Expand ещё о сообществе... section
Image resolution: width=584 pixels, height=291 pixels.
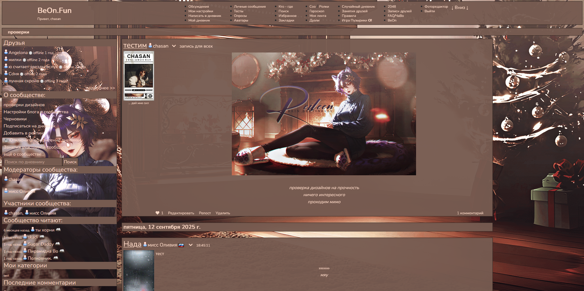coord(24,154)
